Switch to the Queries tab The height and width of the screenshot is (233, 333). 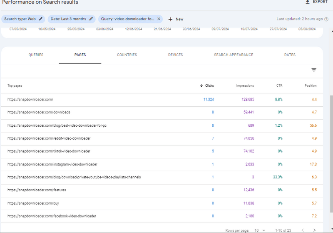36,55
